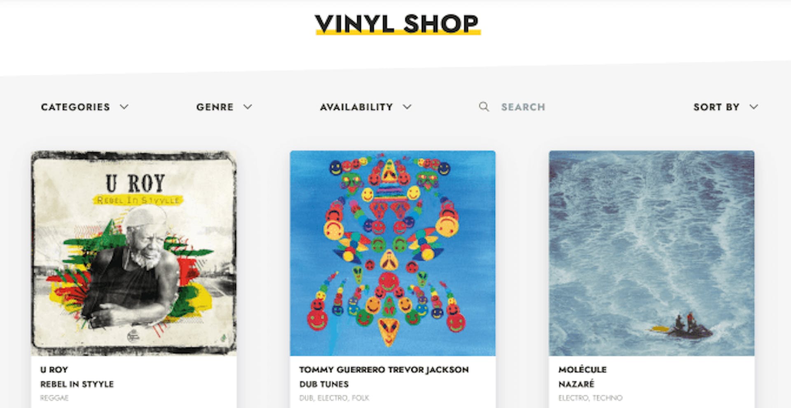Click the Availability chevron arrow
This screenshot has height=408, width=791.
tap(407, 107)
